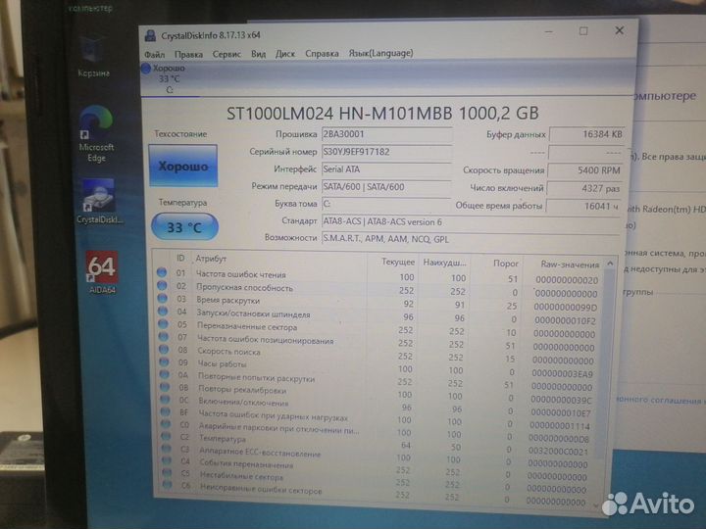Select row Частота ошибок позиционирования
Screen dimensions: 706x529
point(378,342)
